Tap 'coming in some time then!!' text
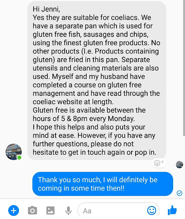 81,188
